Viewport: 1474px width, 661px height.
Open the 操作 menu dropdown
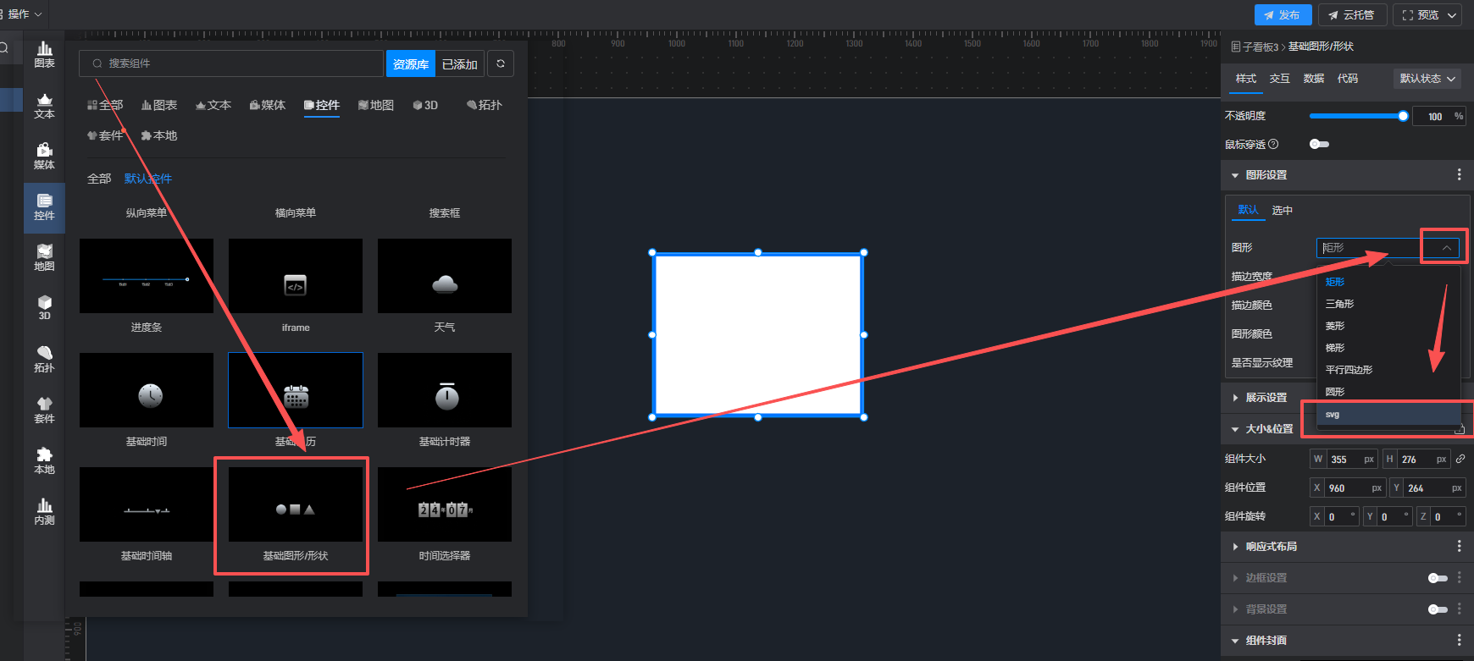point(23,14)
